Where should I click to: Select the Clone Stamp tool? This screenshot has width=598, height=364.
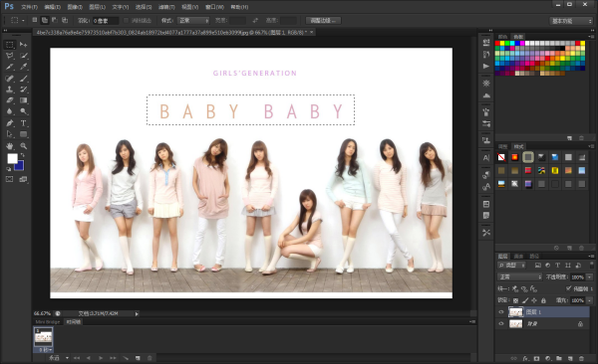10,90
